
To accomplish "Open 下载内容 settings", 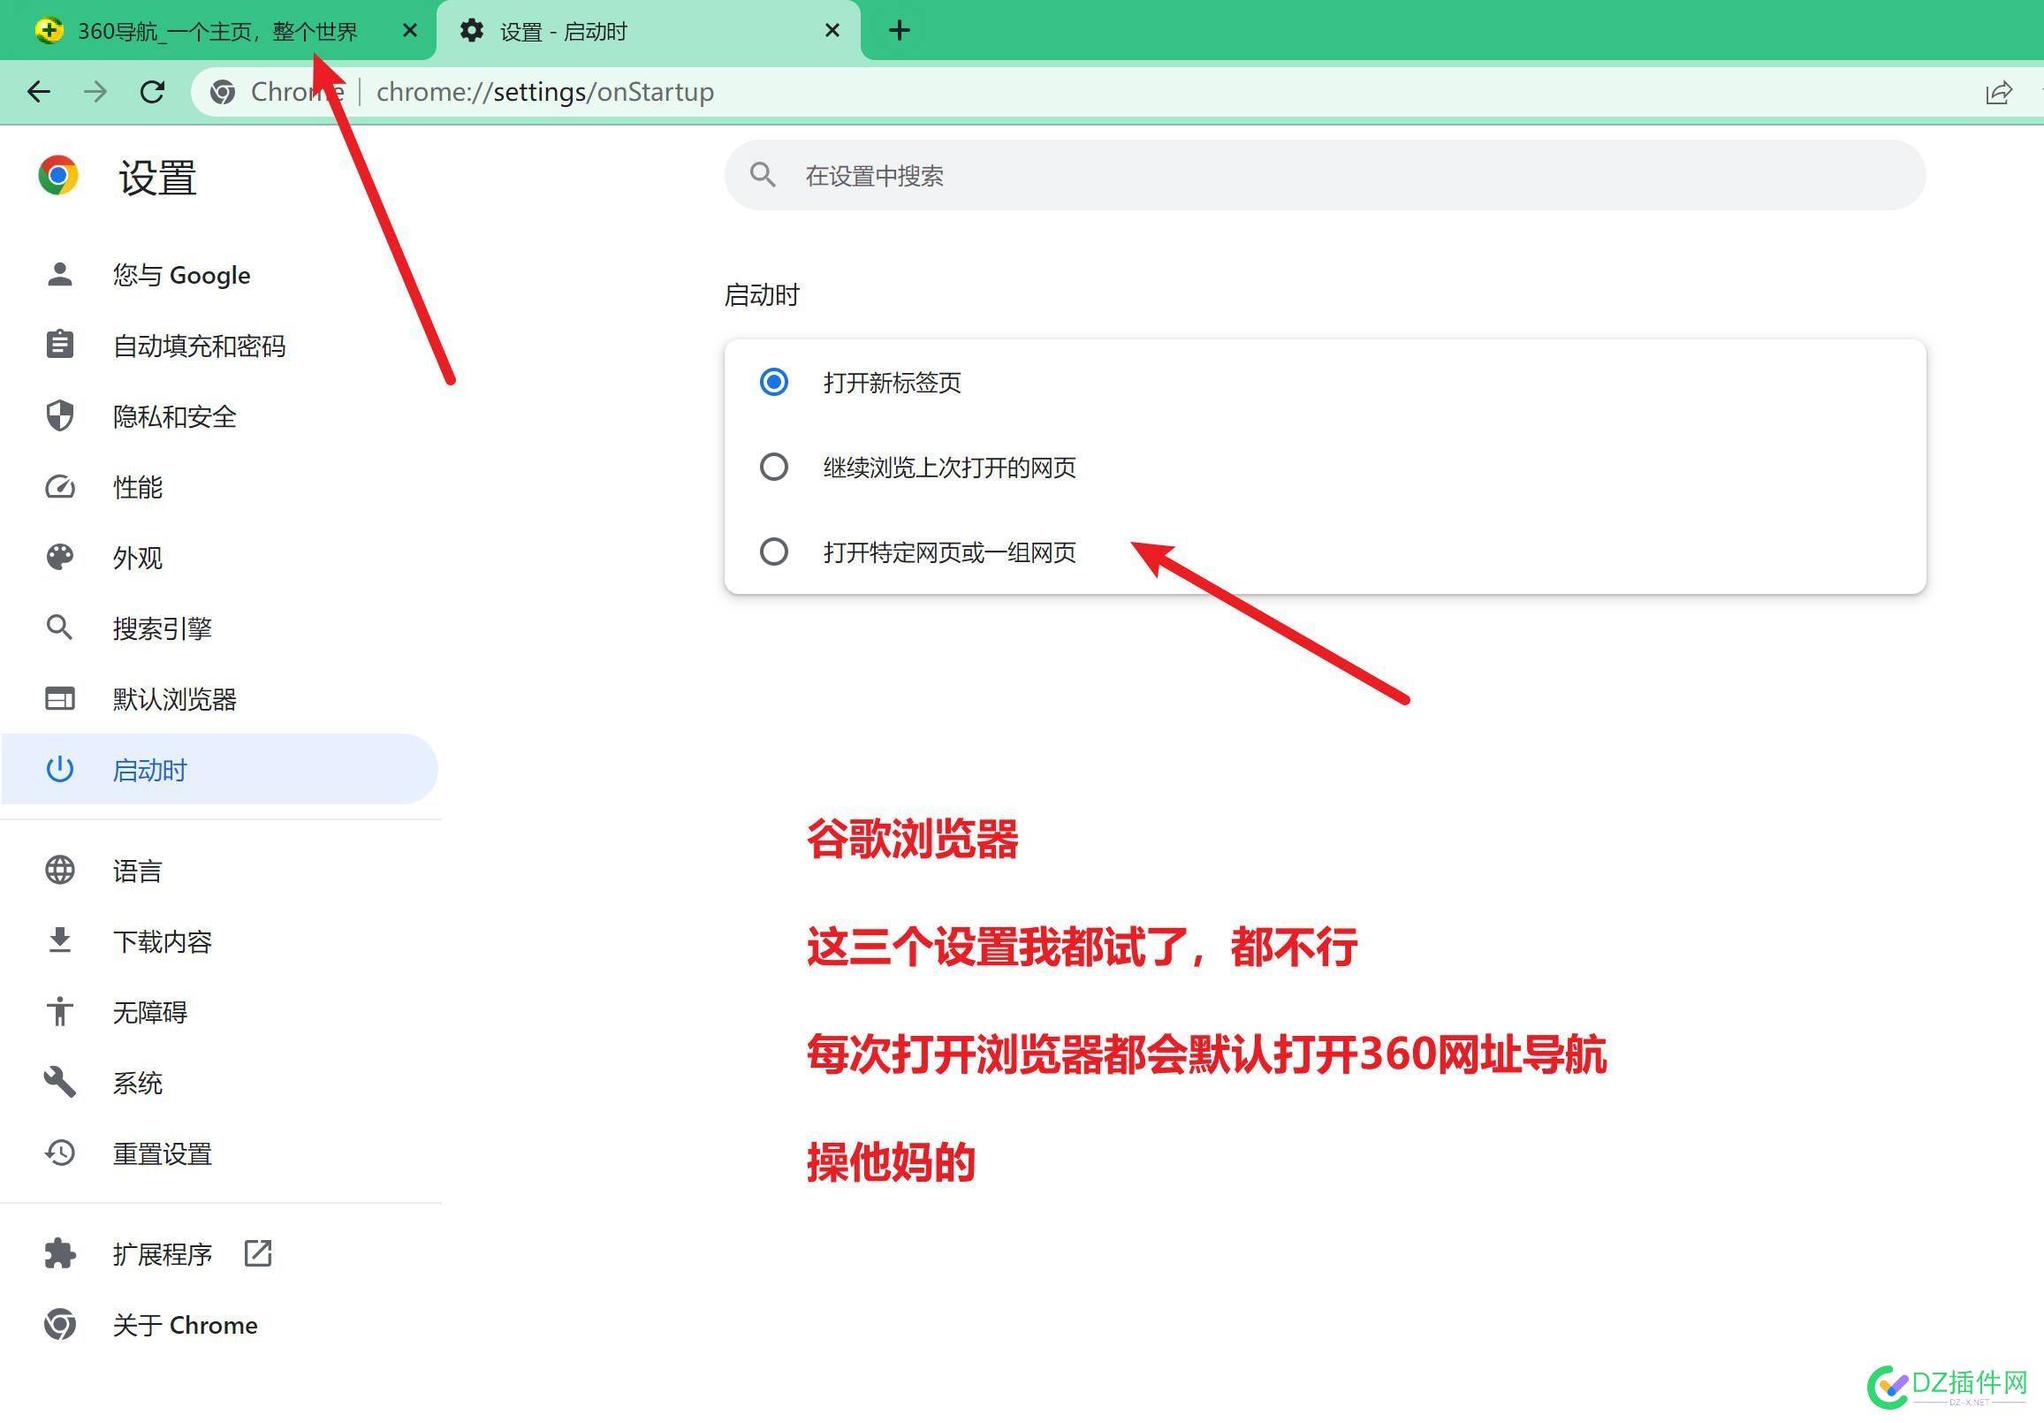I will point(219,941).
